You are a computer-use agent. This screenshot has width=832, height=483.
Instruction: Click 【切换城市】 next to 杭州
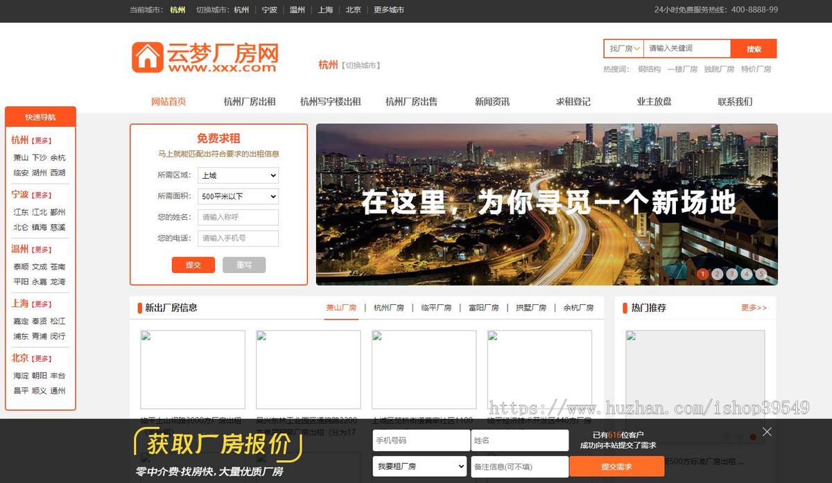[361, 65]
